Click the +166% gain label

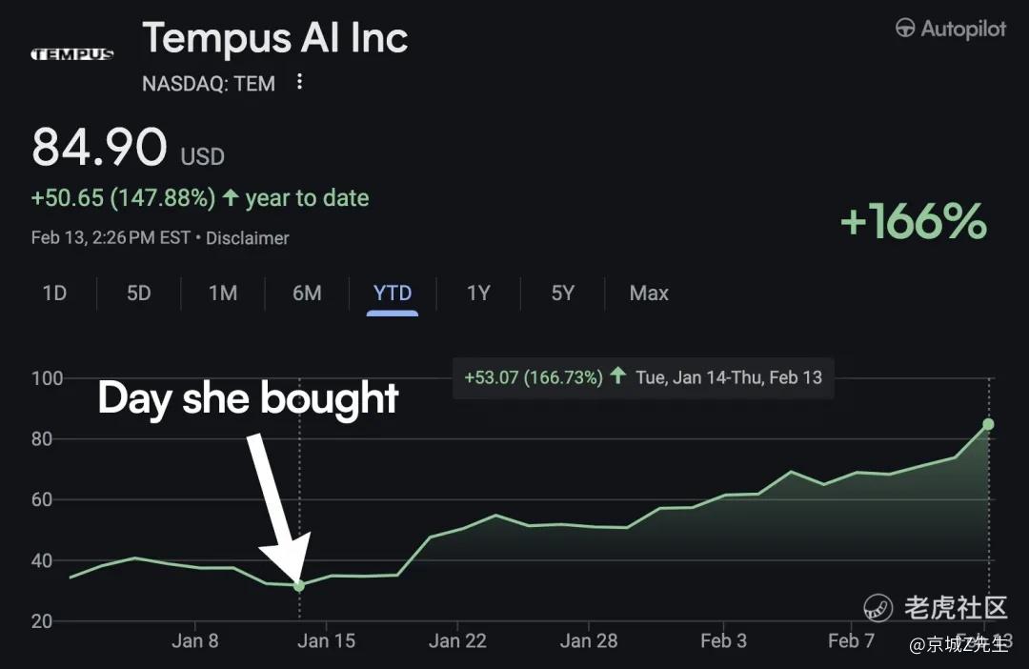[913, 222]
